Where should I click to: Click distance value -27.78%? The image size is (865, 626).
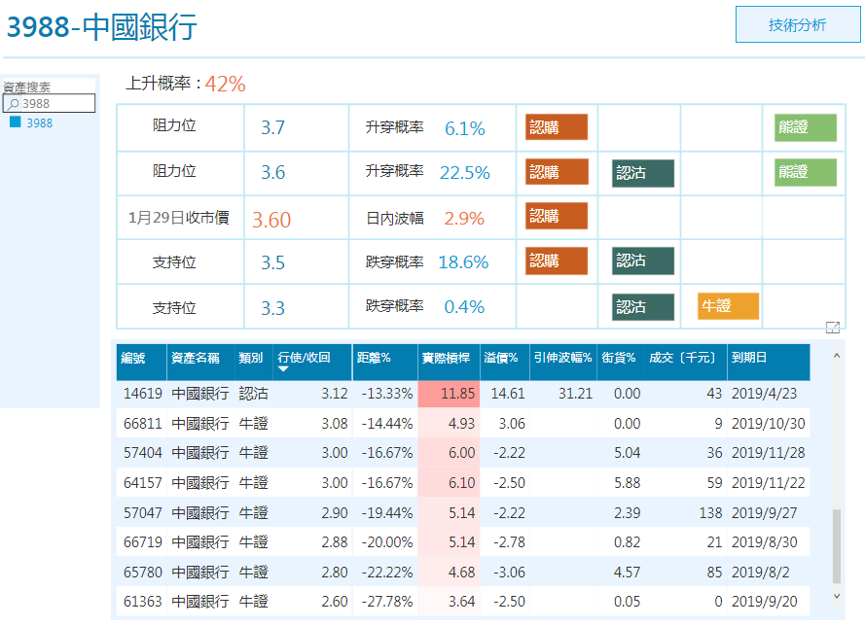click(x=387, y=601)
